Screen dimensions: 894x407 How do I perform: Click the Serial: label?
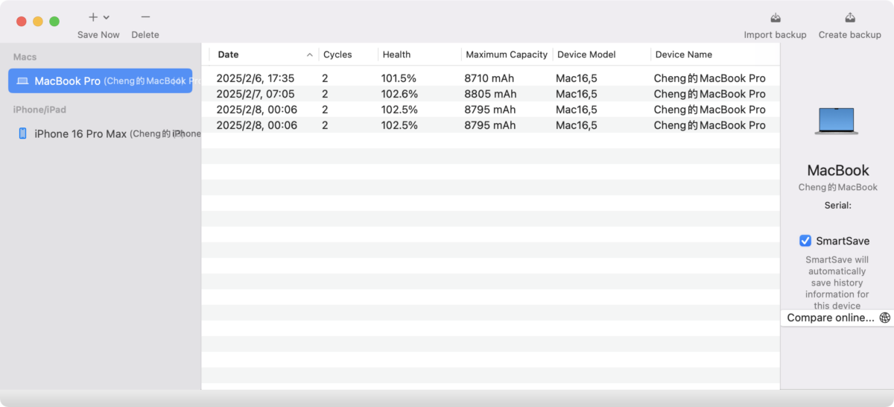tap(838, 205)
